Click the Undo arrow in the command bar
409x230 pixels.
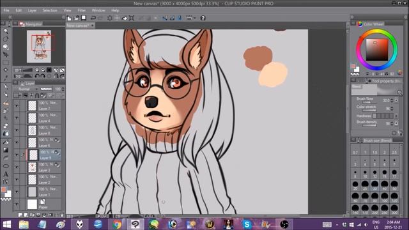click(x=93, y=18)
